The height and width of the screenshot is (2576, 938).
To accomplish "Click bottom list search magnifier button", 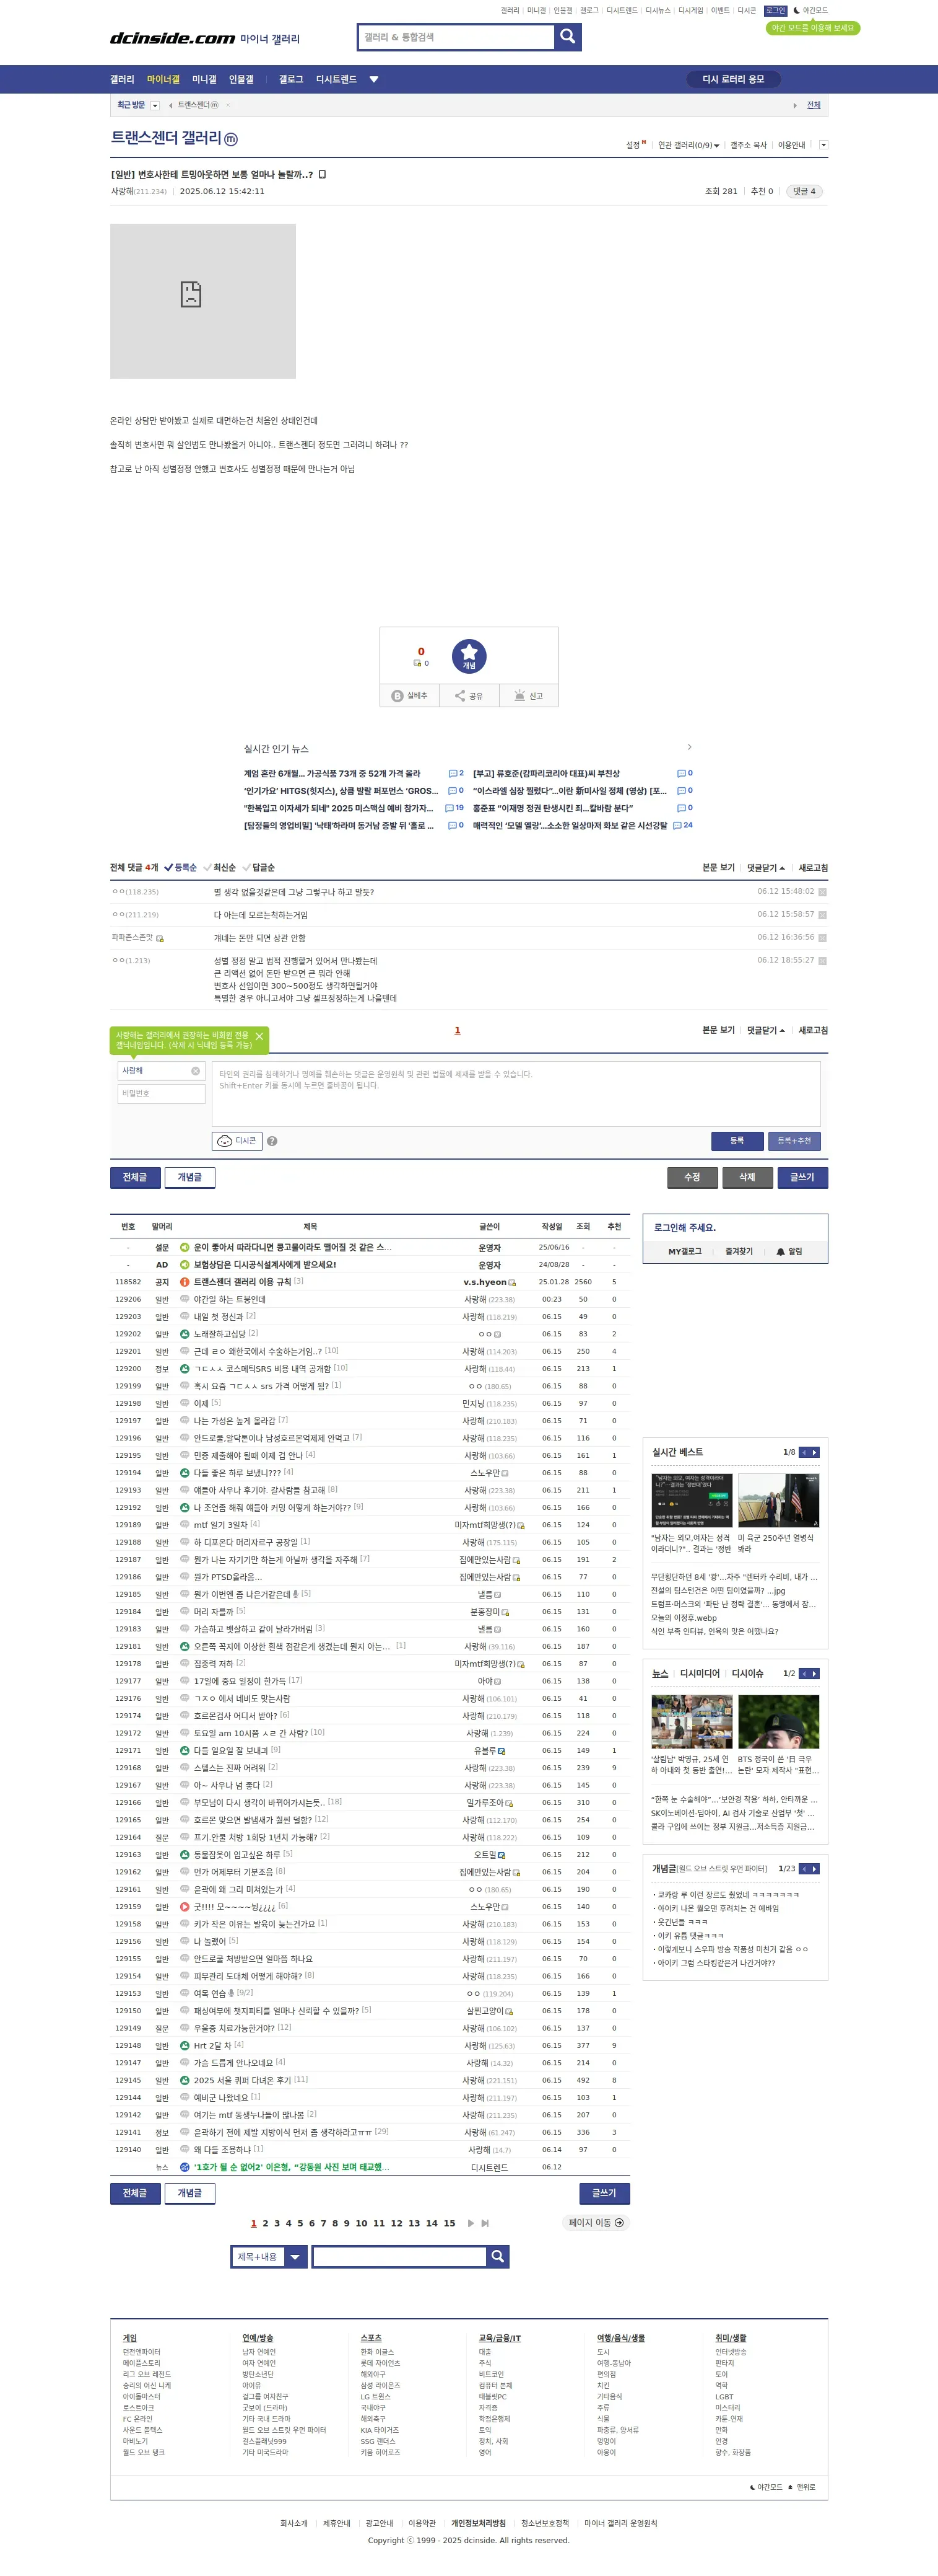I will pyautogui.click(x=497, y=2256).
